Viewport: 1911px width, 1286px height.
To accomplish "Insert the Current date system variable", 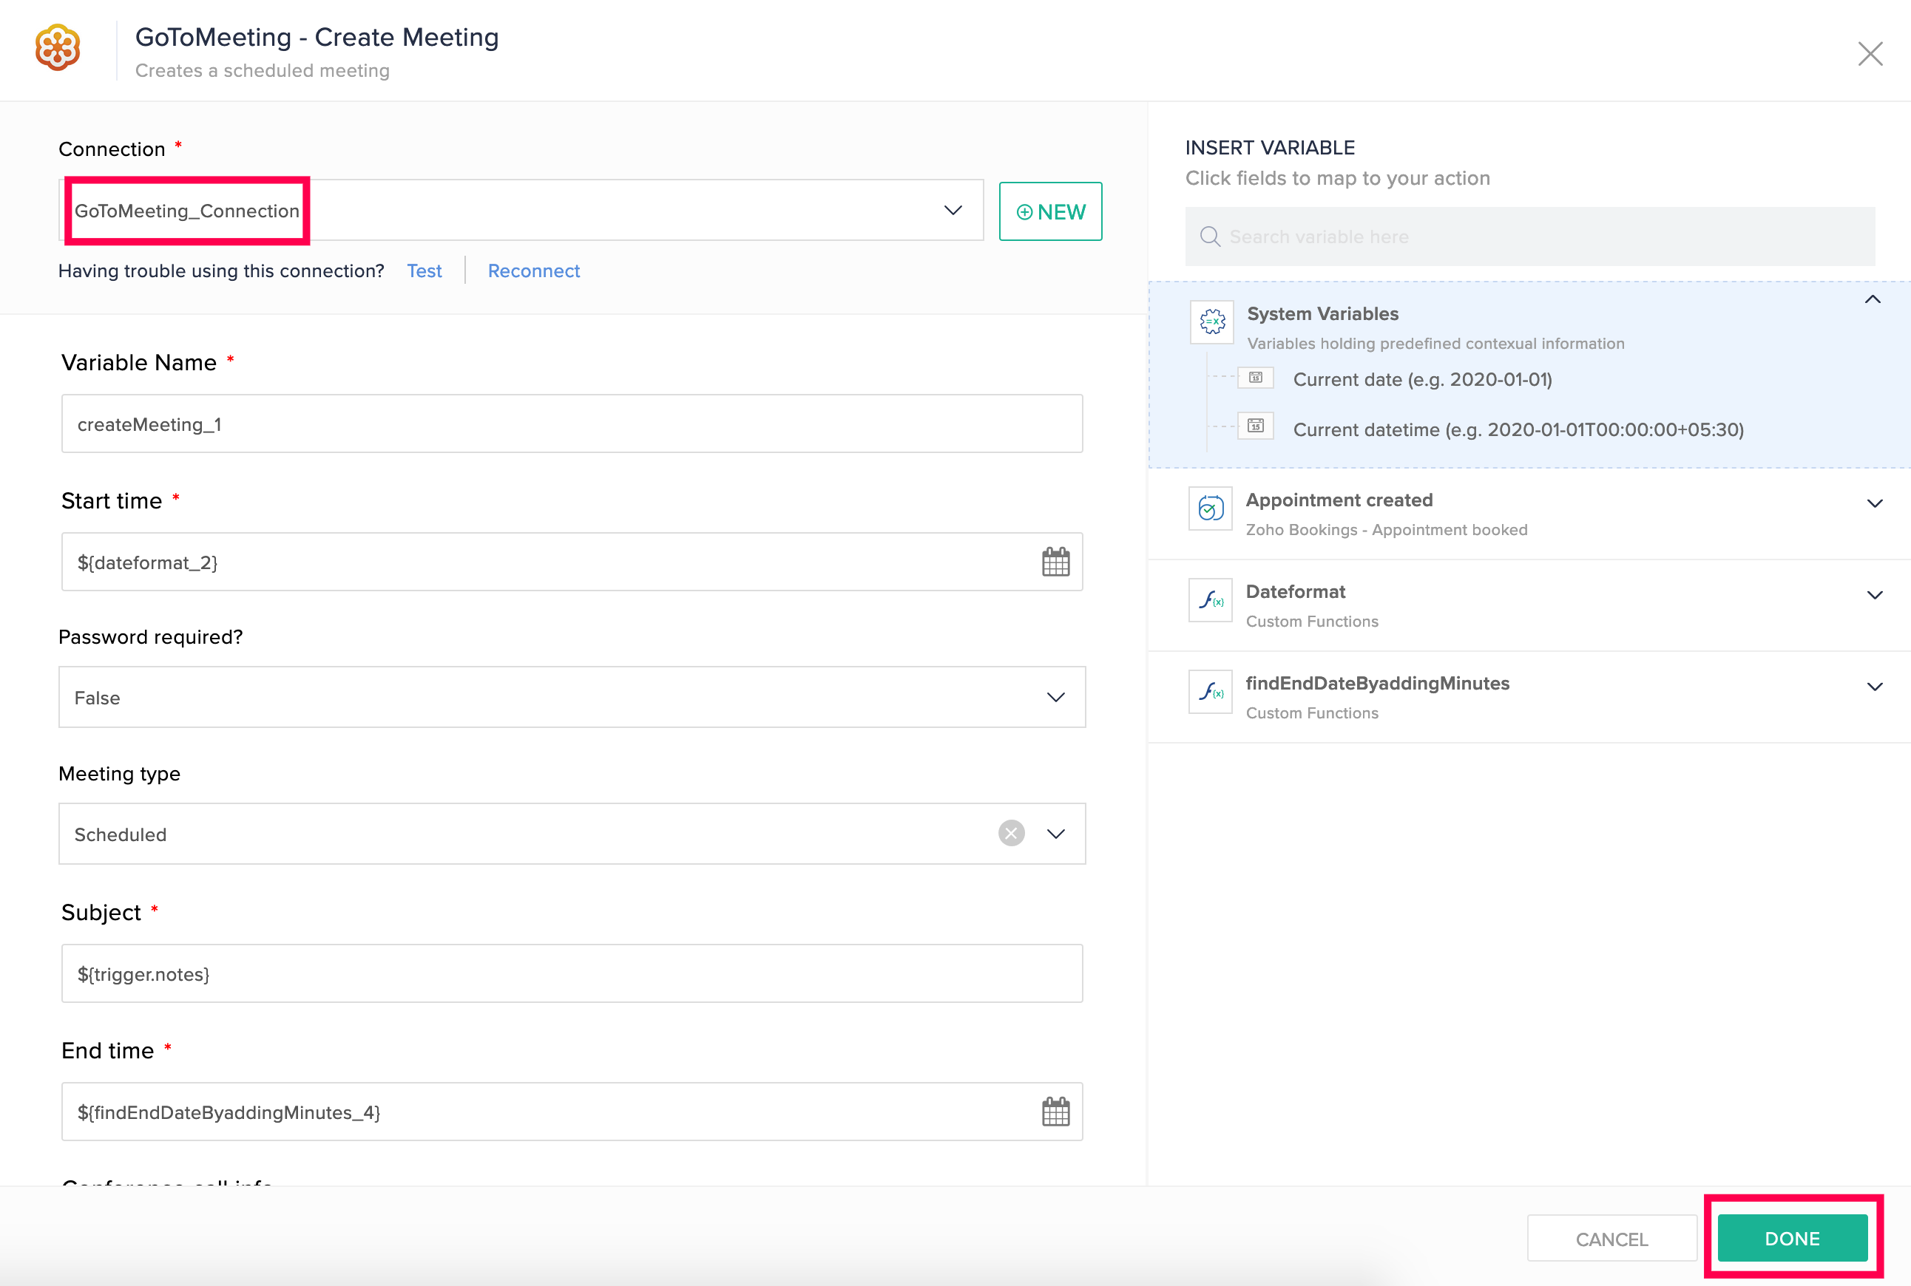I will [1421, 380].
